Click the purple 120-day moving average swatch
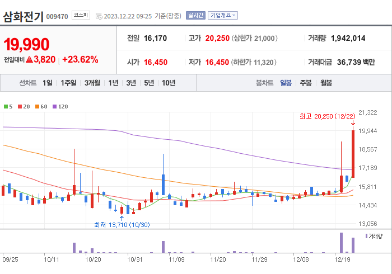The width and height of the screenshot is (392, 274). (x=54, y=107)
